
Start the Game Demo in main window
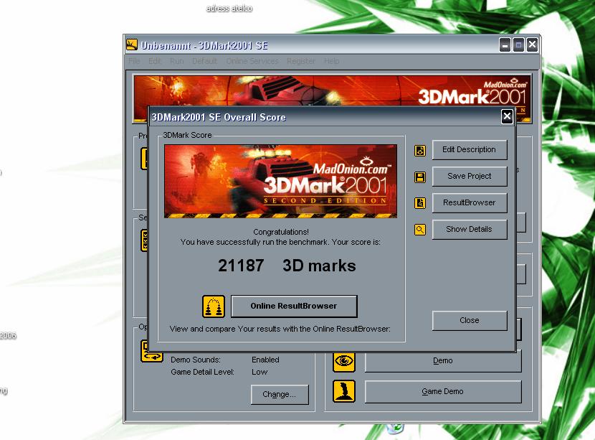[x=443, y=392]
